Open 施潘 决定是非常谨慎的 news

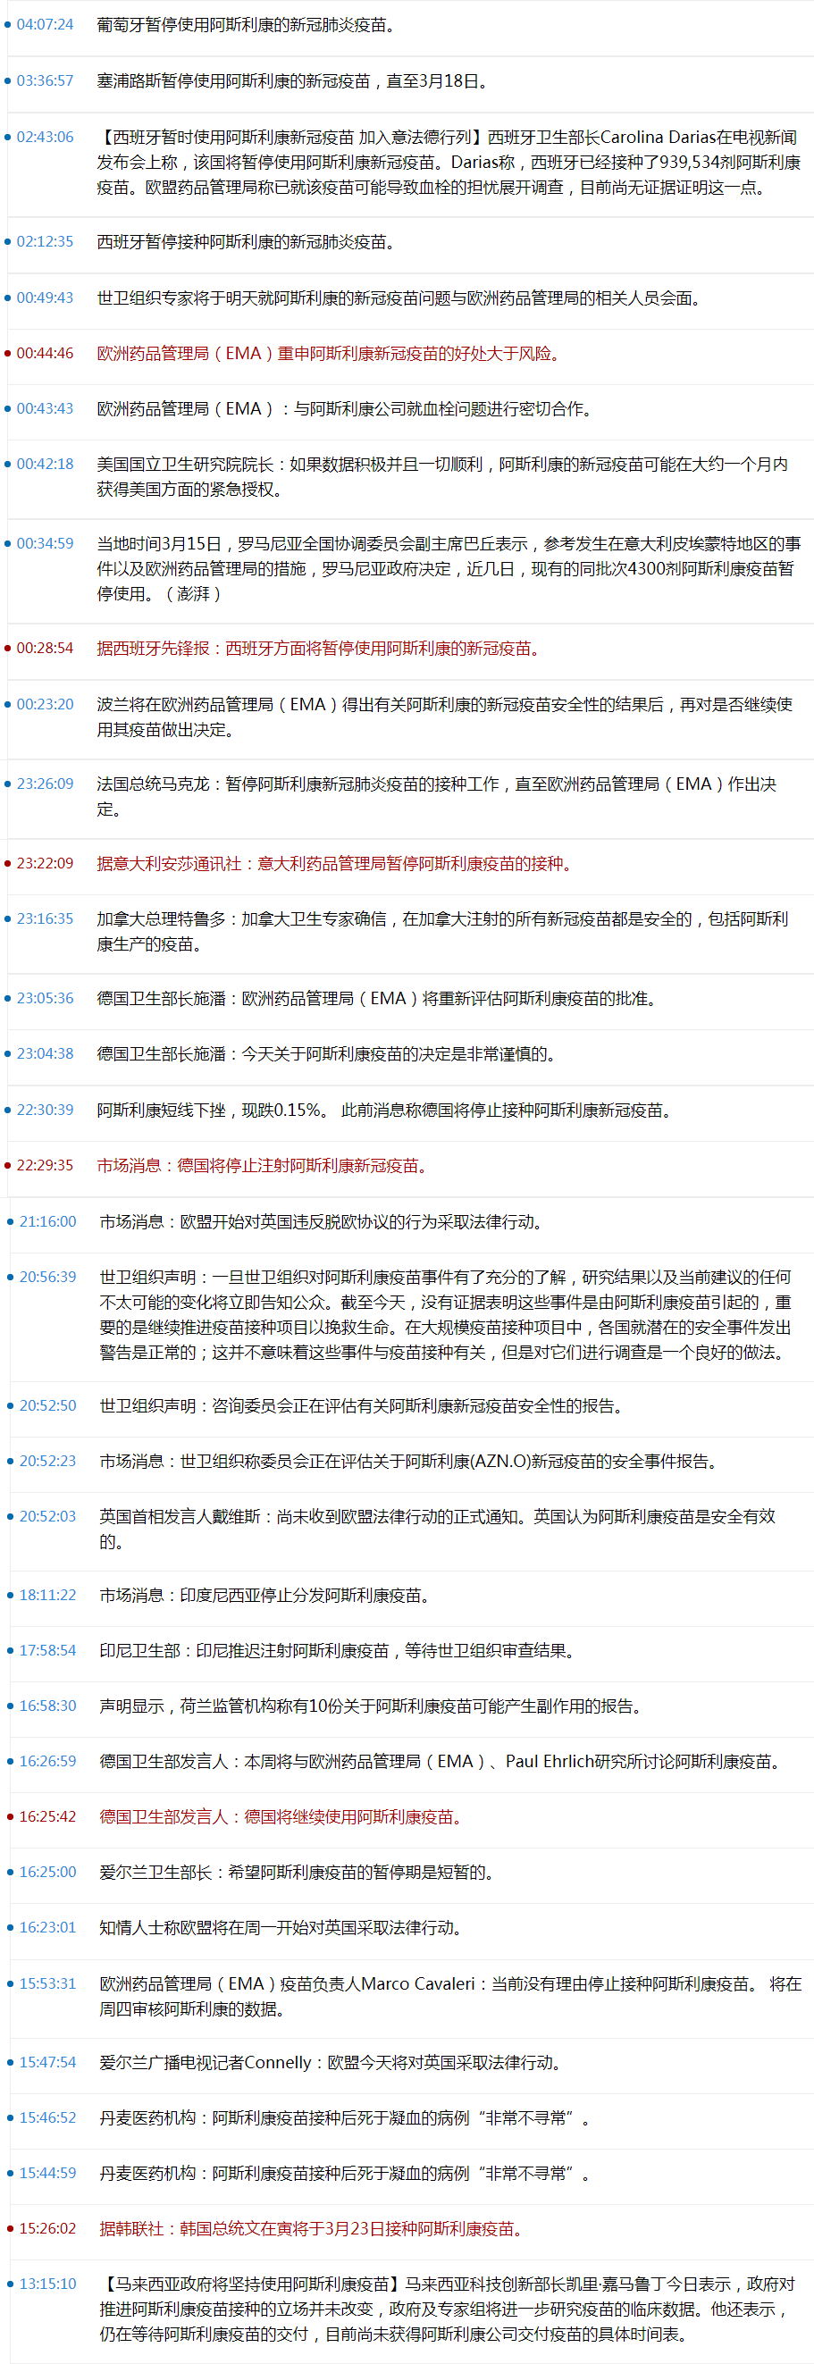coord(327,1054)
